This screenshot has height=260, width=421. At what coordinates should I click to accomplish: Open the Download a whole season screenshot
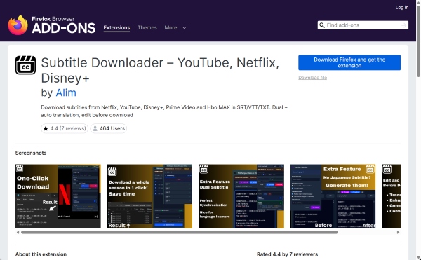tap(149, 196)
